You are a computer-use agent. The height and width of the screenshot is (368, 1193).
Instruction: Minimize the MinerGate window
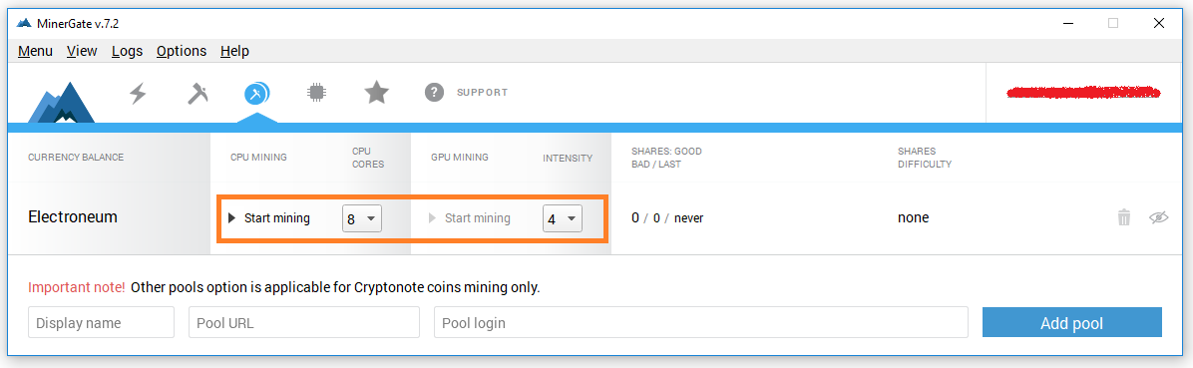pos(1068,24)
